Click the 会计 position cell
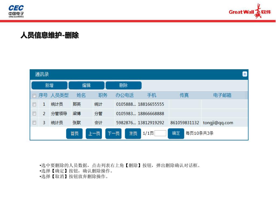Viewport: 276px width, 207px height. (98, 123)
